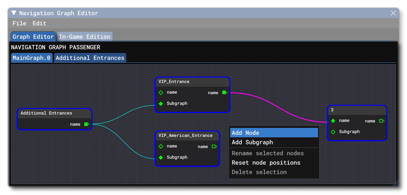Open the File menu

pyautogui.click(x=19, y=24)
